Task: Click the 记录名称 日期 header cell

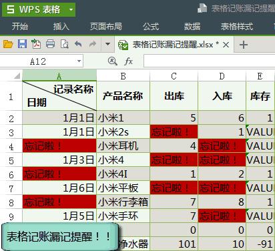Action: (x=59, y=96)
